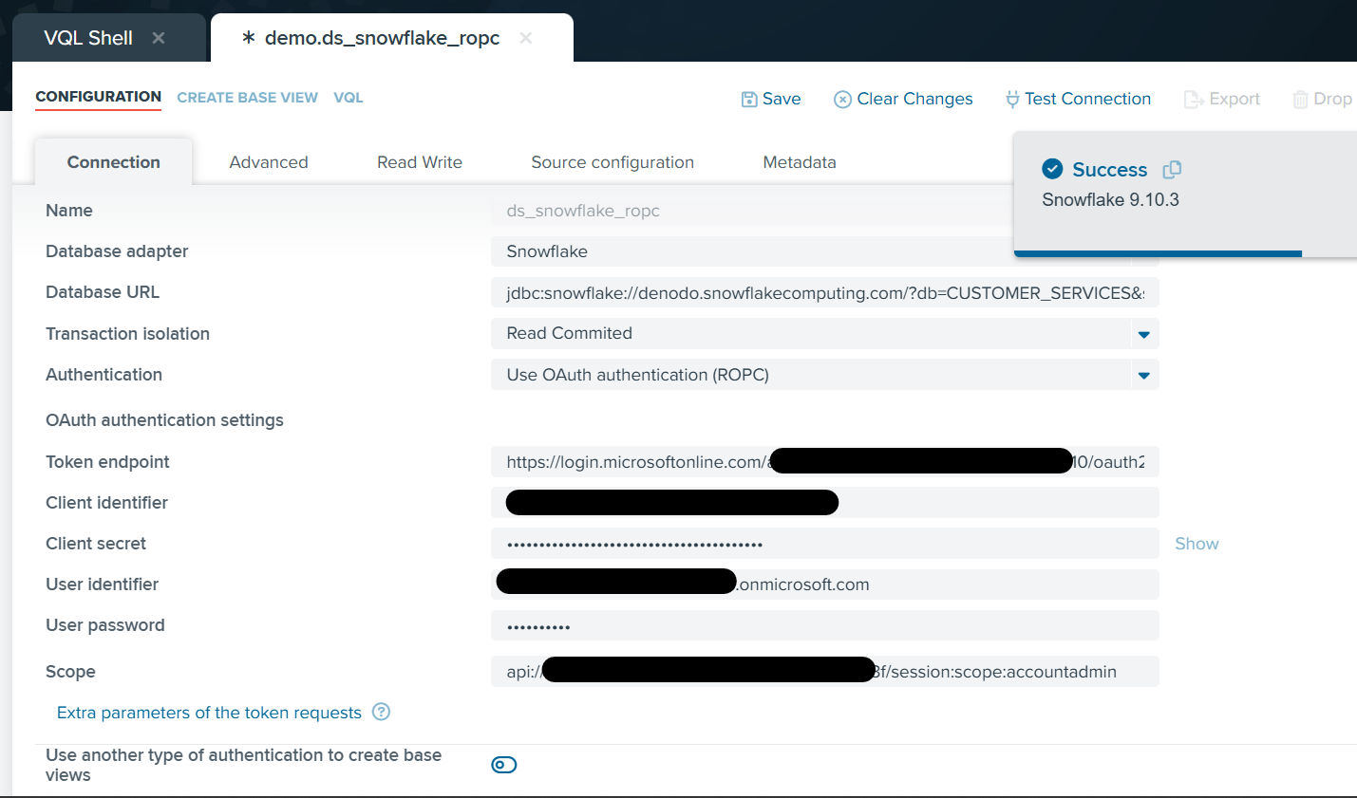The width and height of the screenshot is (1357, 798).
Task: Open the CREATE BASE VIEW section
Action: [x=247, y=98]
